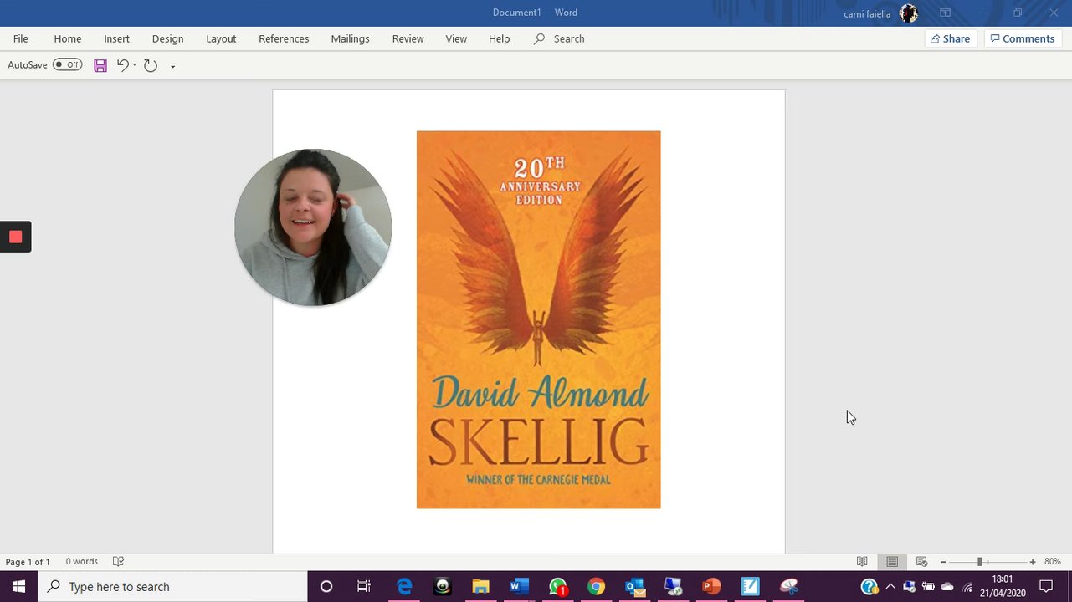
Task: Click the battery tray icon
Action: pos(928,587)
